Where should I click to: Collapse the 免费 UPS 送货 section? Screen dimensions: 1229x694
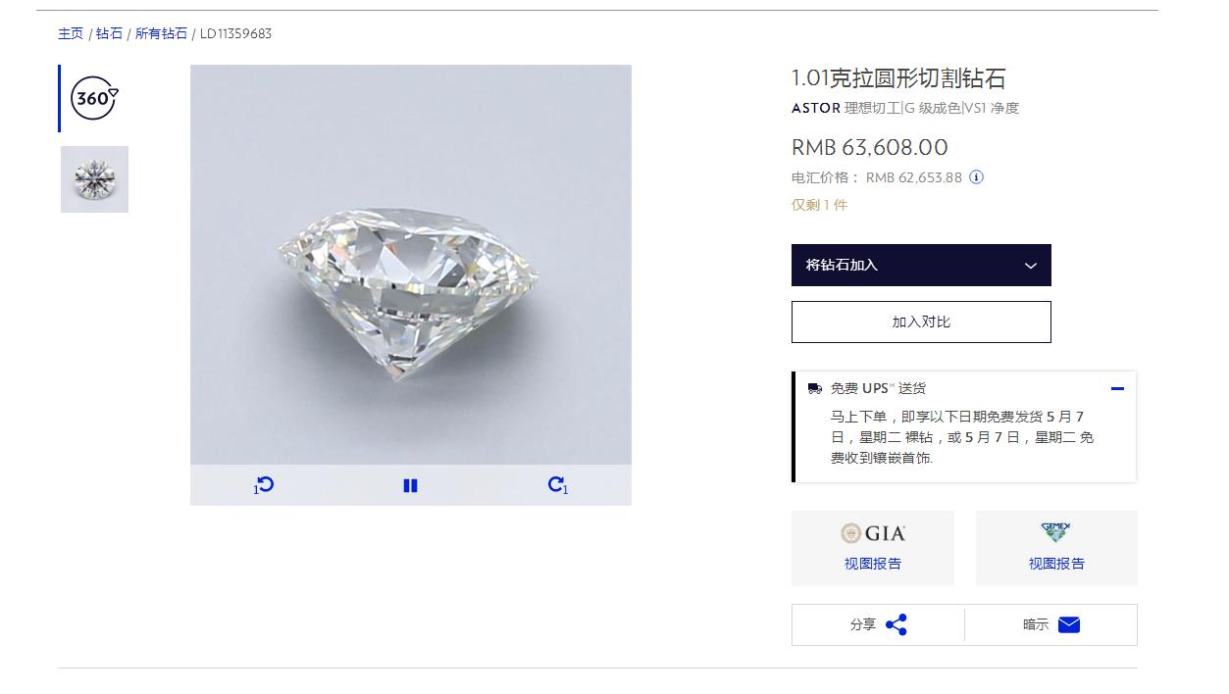coord(1117,387)
